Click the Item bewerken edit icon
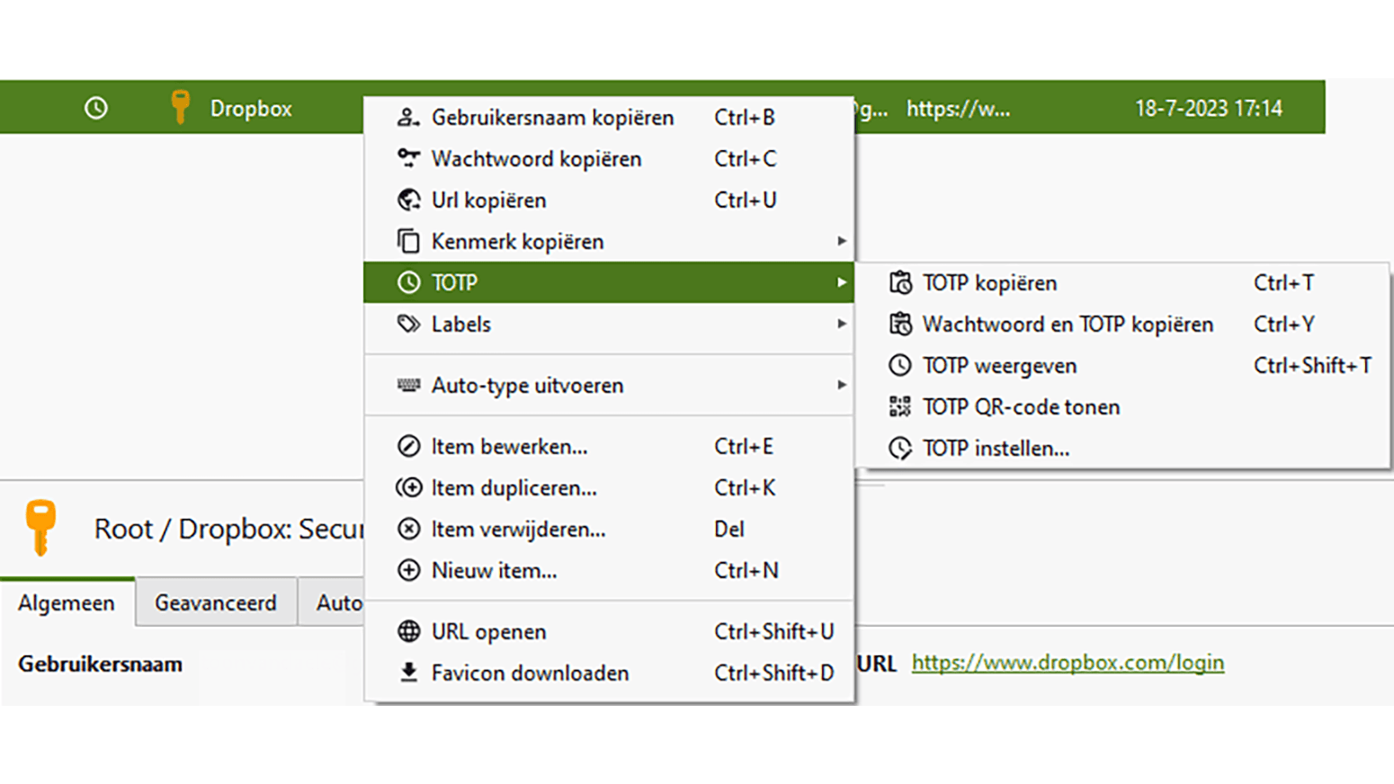The height and width of the screenshot is (784, 1394). (408, 447)
